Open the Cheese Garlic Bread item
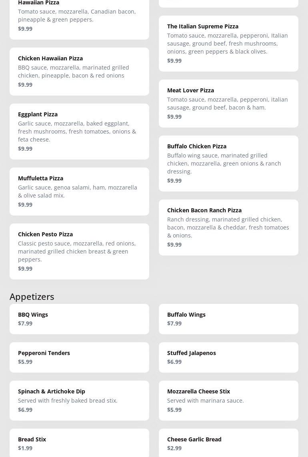 click(228, 443)
